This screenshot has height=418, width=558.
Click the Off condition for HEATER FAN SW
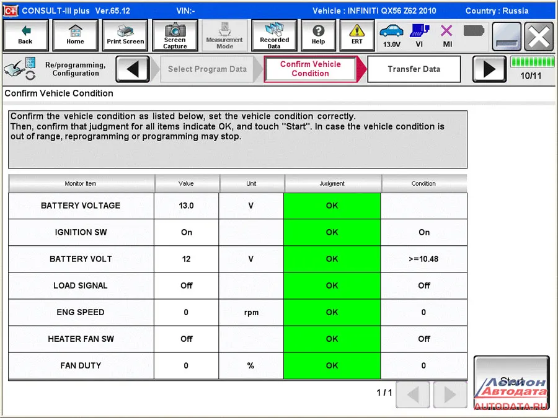[424, 339]
